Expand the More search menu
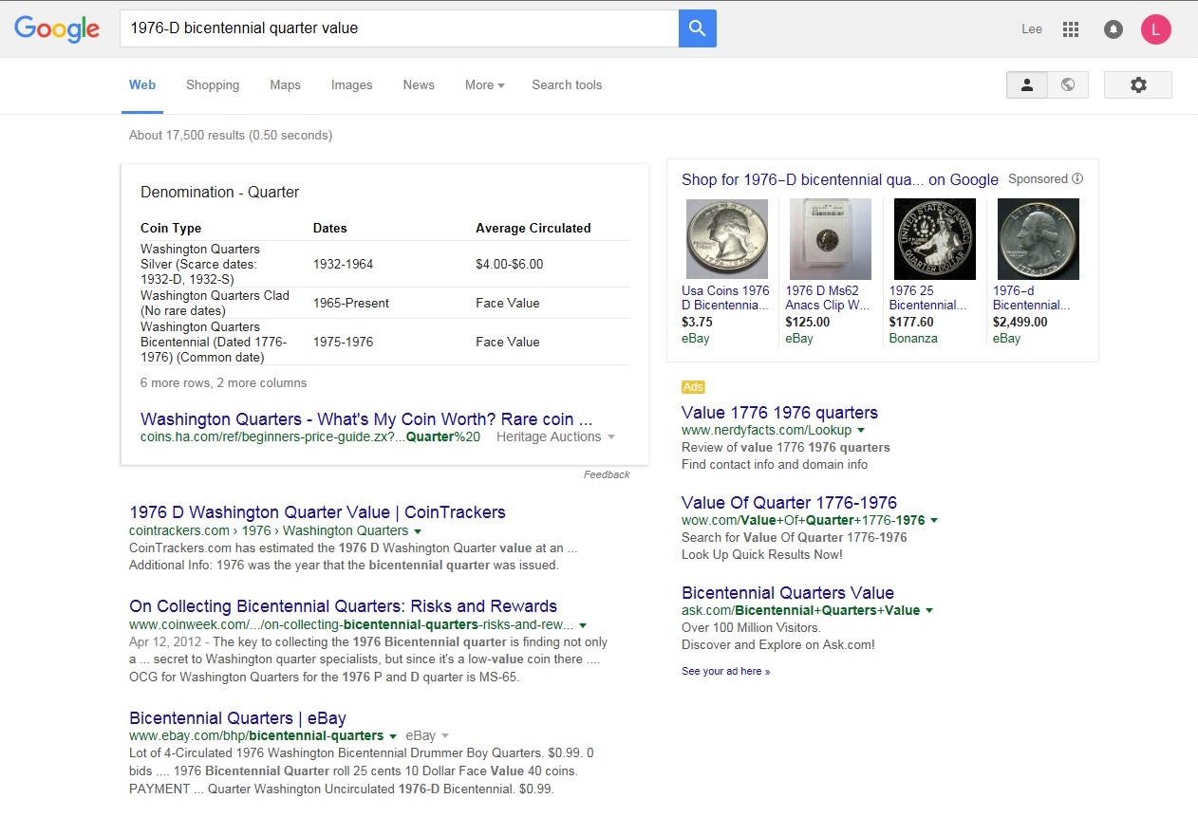Screen dimensions: 1198x817 484,85
